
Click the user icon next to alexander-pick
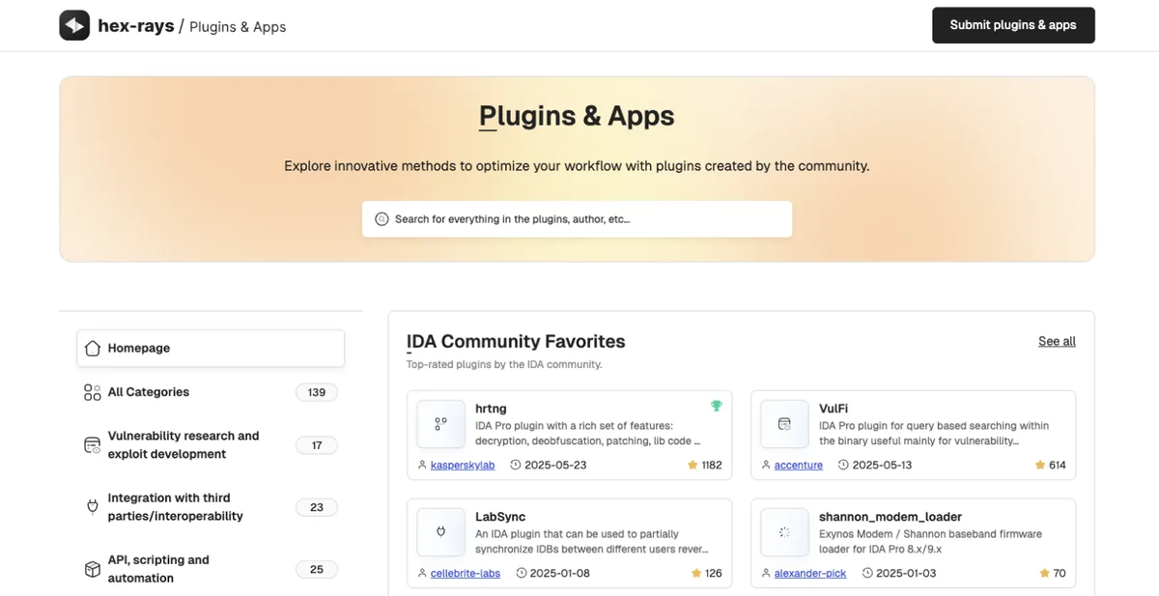pyautogui.click(x=766, y=573)
